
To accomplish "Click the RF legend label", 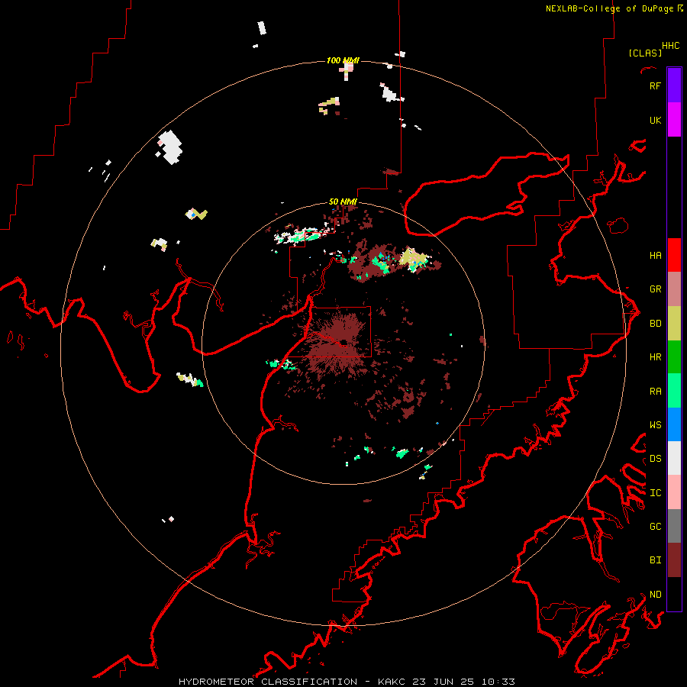I will 655,85.
